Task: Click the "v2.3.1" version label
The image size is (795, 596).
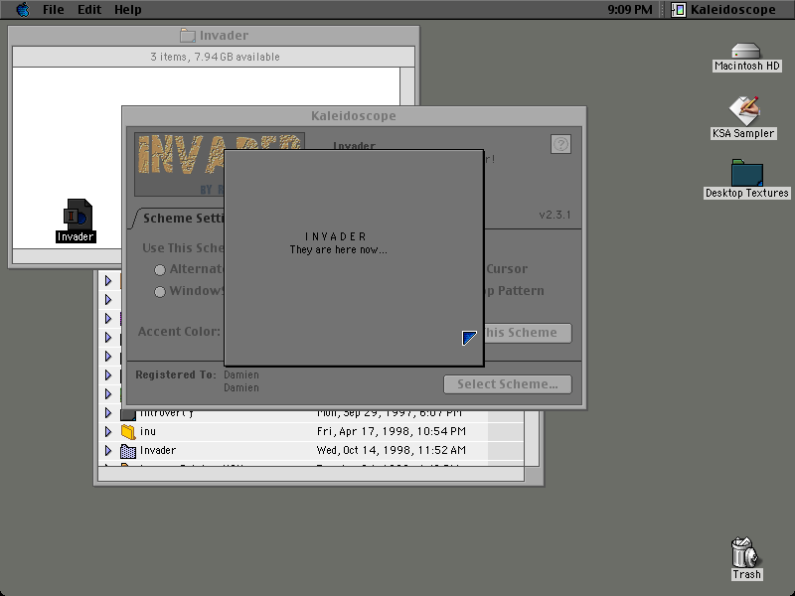Action: coord(555,215)
